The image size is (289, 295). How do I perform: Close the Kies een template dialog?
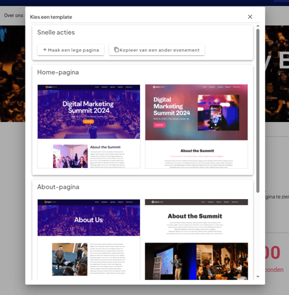(250, 17)
